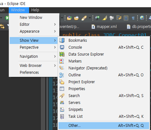Switch to the db.properties editor tab
151x130 pixels.
tap(138, 27)
